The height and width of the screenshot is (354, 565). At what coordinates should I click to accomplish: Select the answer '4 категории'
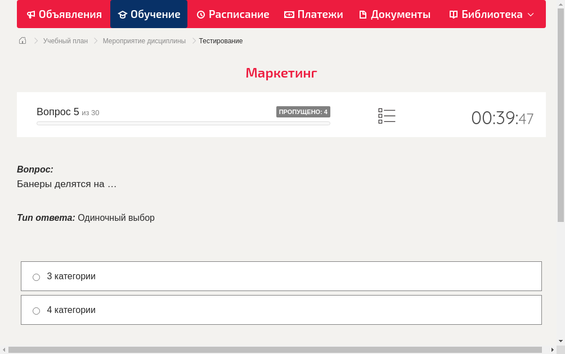[71, 310]
